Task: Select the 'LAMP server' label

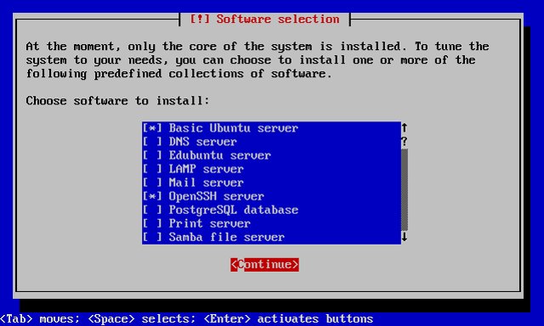Action: tap(207, 169)
